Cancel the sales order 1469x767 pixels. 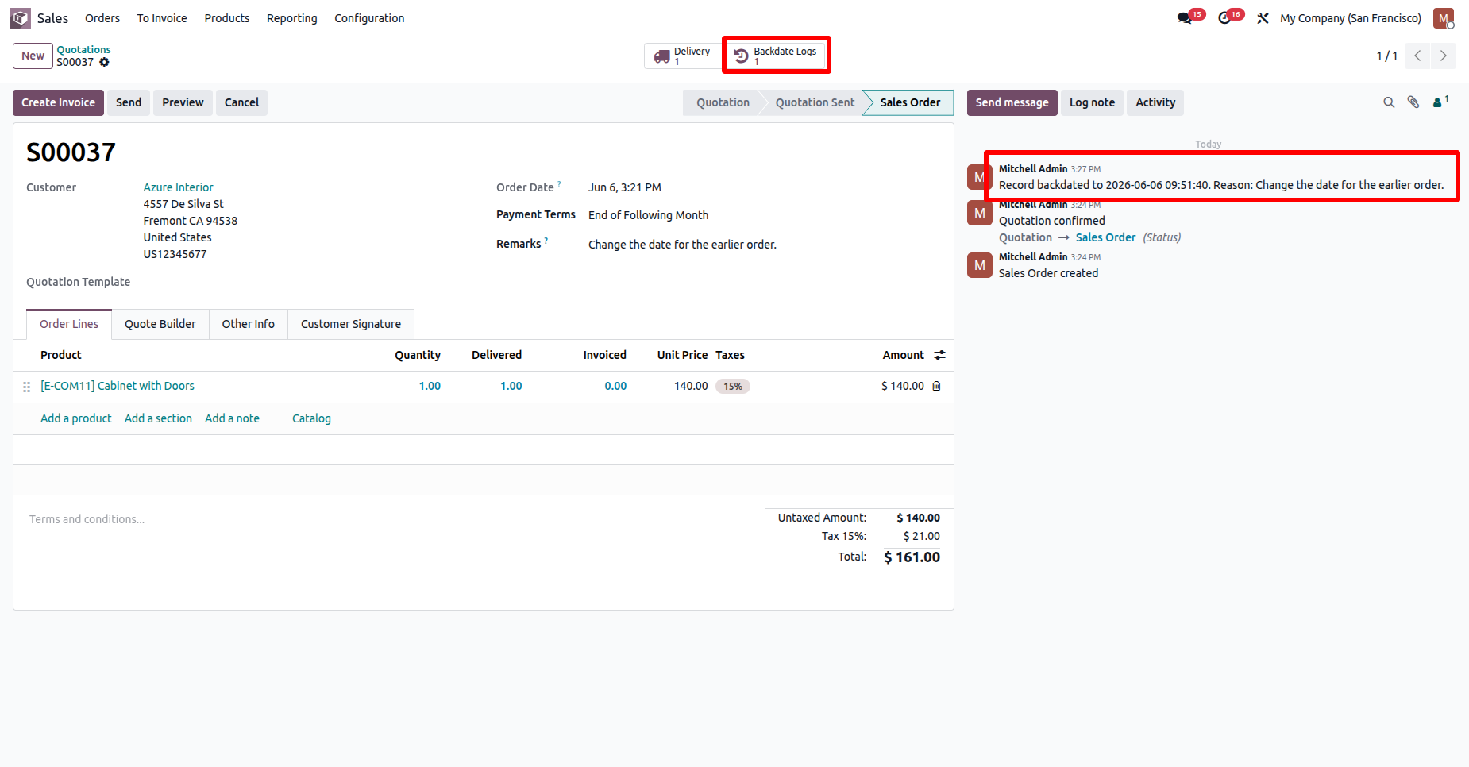click(x=241, y=102)
